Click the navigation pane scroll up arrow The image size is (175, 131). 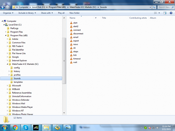[64, 18]
